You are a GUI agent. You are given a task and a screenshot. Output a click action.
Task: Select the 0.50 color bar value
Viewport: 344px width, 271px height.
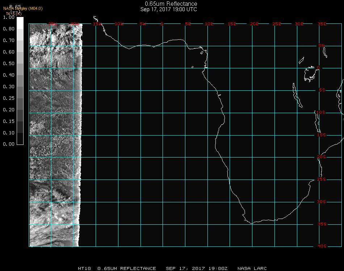pos(9,64)
